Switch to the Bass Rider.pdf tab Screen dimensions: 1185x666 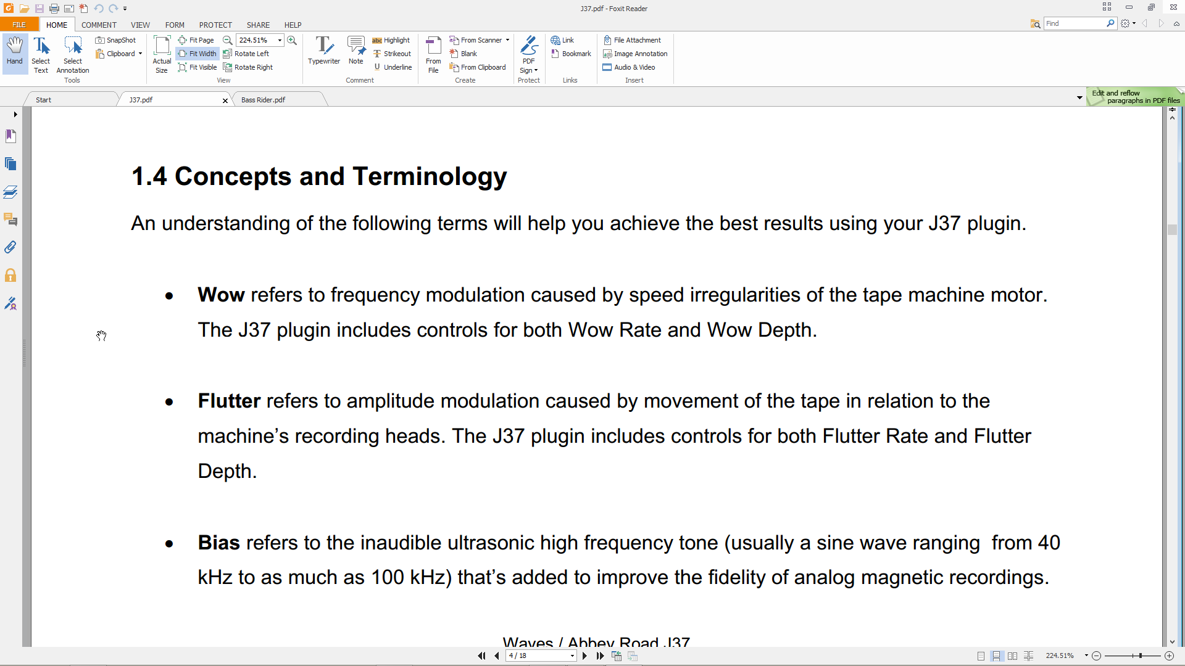(x=264, y=100)
